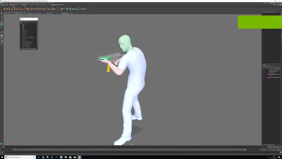Image resolution: width=282 pixels, height=159 pixels.
Task: Open the viewport Show menu
Action: click(17, 12)
